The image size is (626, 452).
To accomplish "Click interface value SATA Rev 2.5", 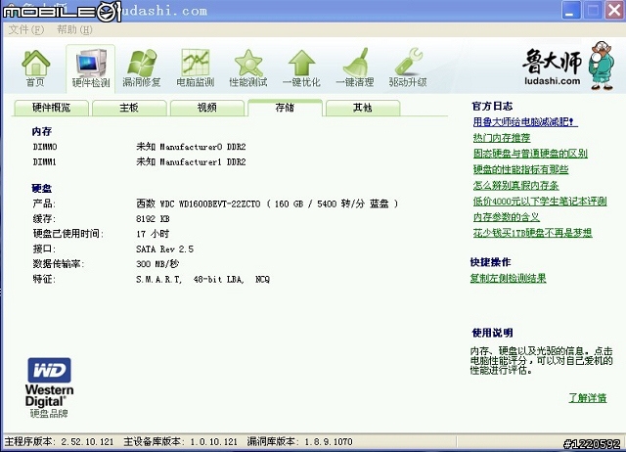I will pos(164,249).
